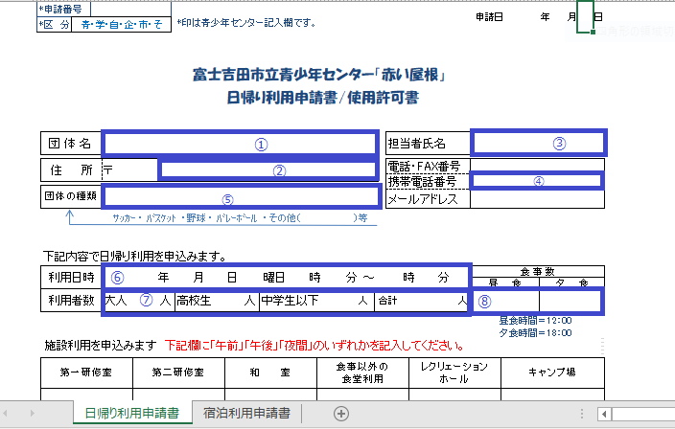Select the 昼食 meal count cell marked ⑧

[505, 301]
